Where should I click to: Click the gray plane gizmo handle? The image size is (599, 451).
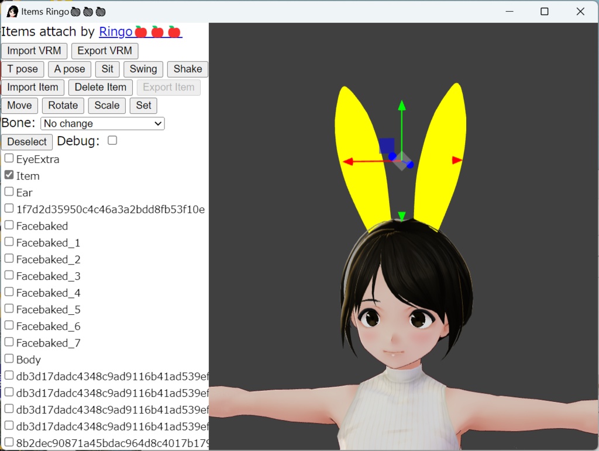[x=401, y=165]
